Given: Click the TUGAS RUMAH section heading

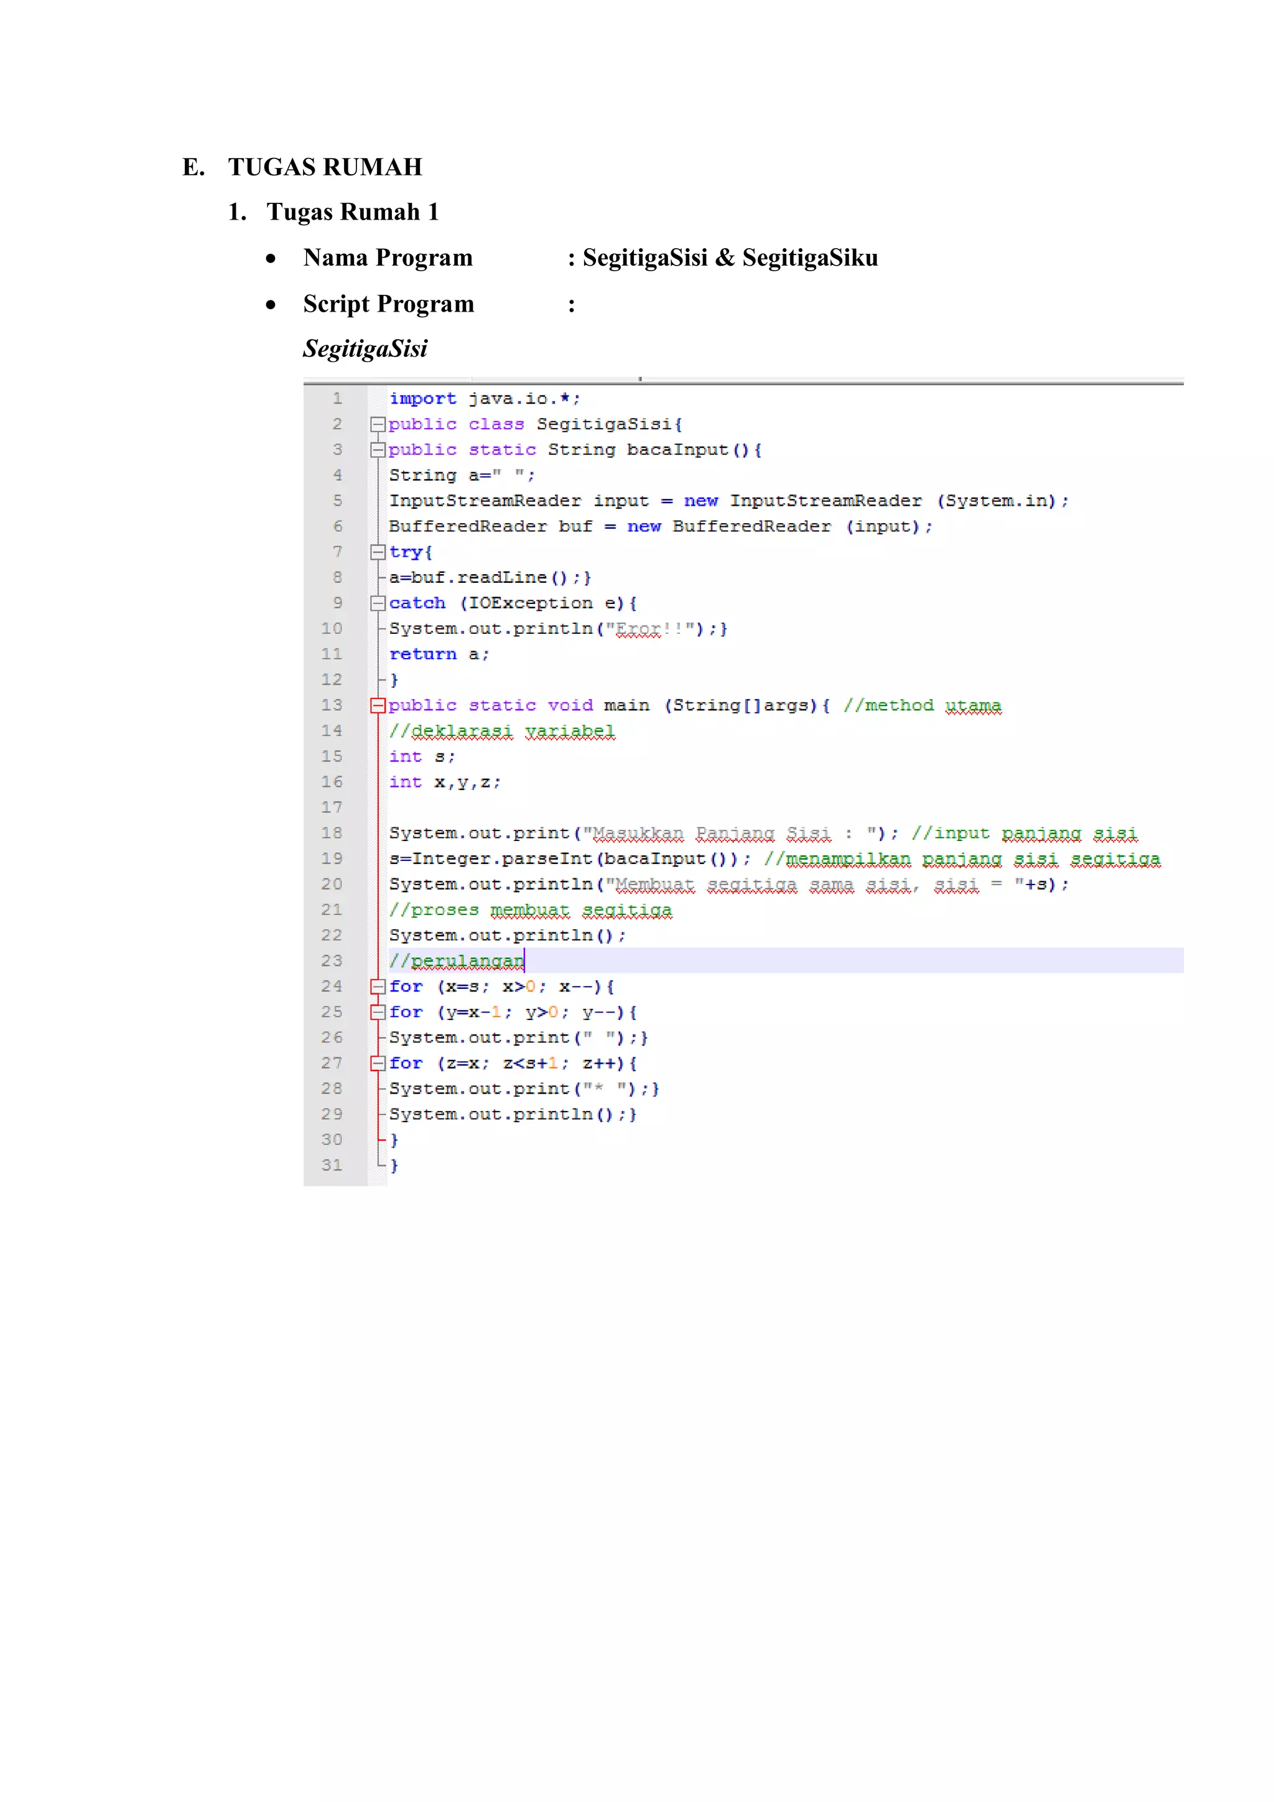Looking at the screenshot, I should (x=325, y=167).
